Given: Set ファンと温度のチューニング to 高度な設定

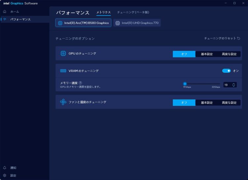Looking at the screenshot, I should pos(229,103).
